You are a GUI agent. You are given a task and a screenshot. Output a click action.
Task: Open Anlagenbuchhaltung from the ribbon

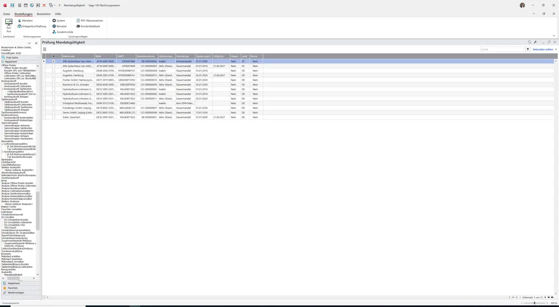tap(32, 26)
